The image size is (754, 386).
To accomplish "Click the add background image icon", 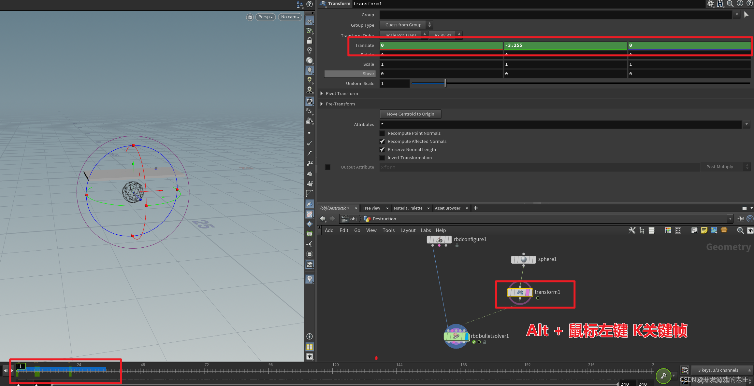I will pos(714,230).
